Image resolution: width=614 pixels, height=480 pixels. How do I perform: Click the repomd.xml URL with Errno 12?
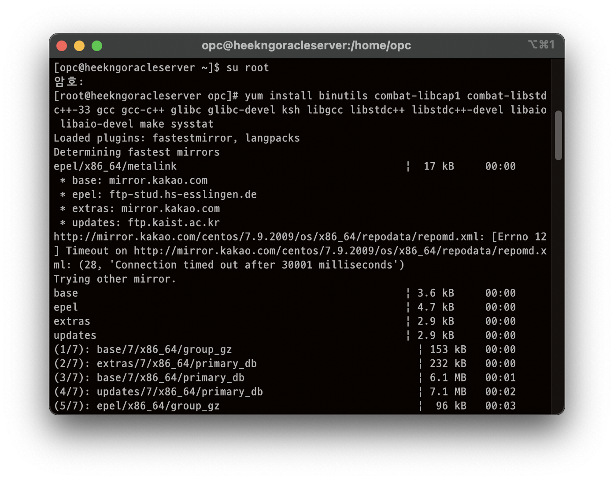[x=300, y=237]
